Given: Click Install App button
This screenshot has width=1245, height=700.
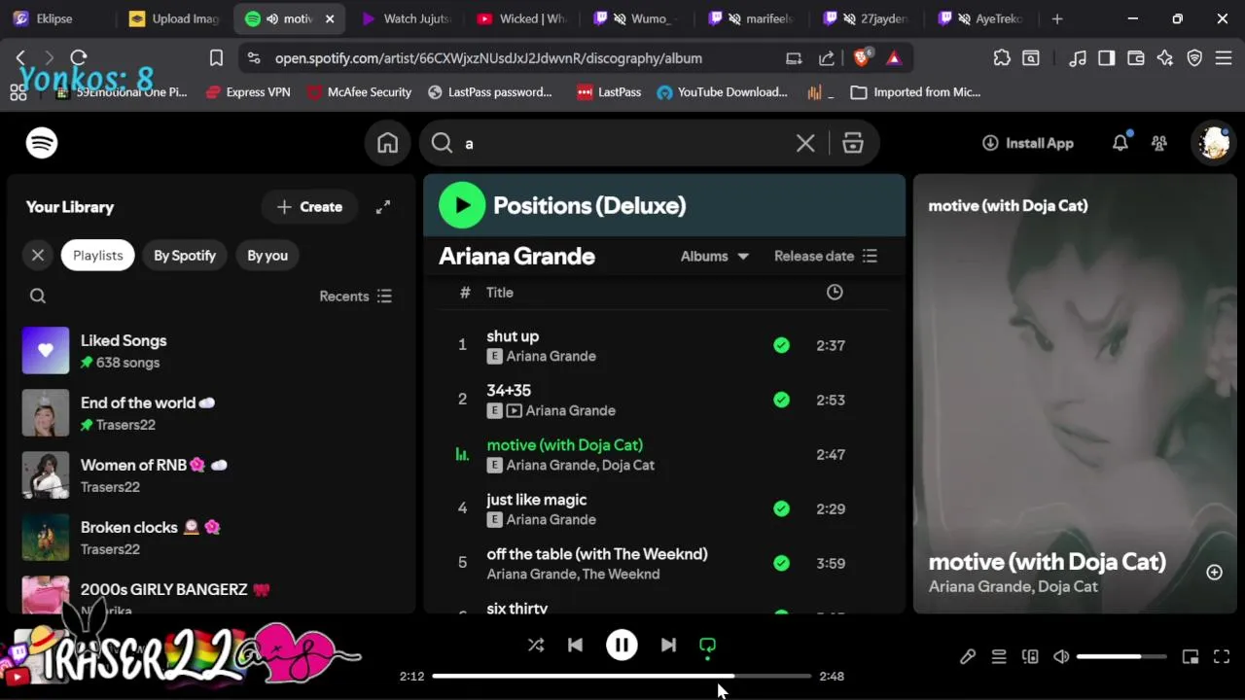Looking at the screenshot, I should coord(1028,143).
